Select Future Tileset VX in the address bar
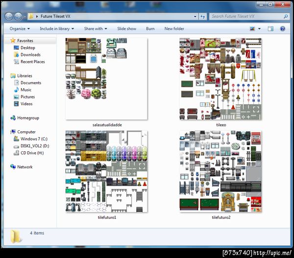The height and width of the screenshot is (258, 294). [x=55, y=16]
